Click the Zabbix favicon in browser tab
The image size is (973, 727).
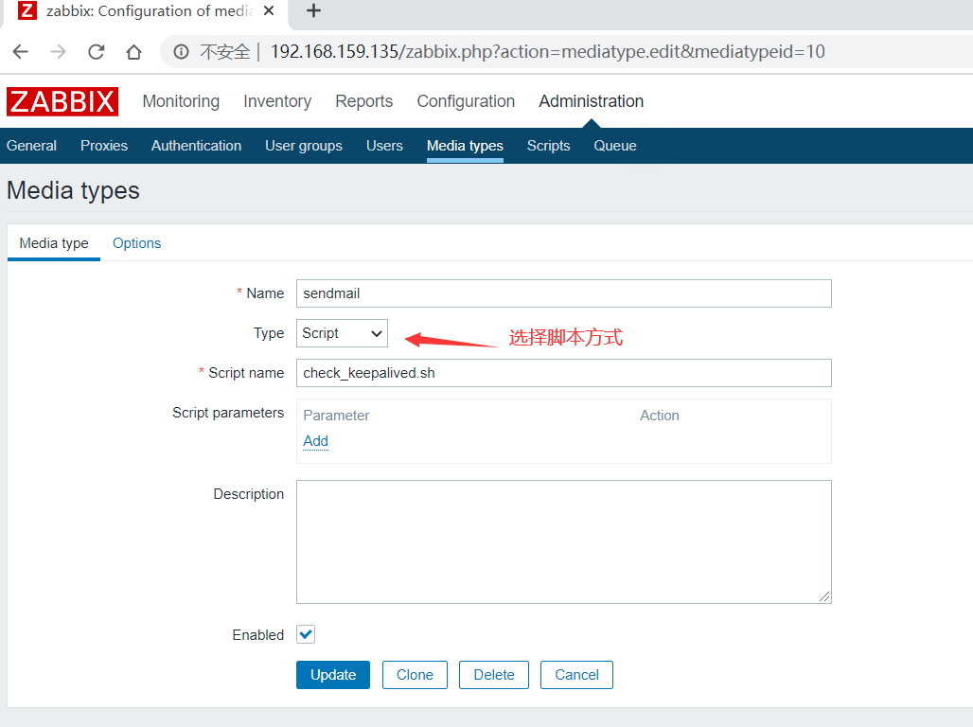tap(27, 10)
